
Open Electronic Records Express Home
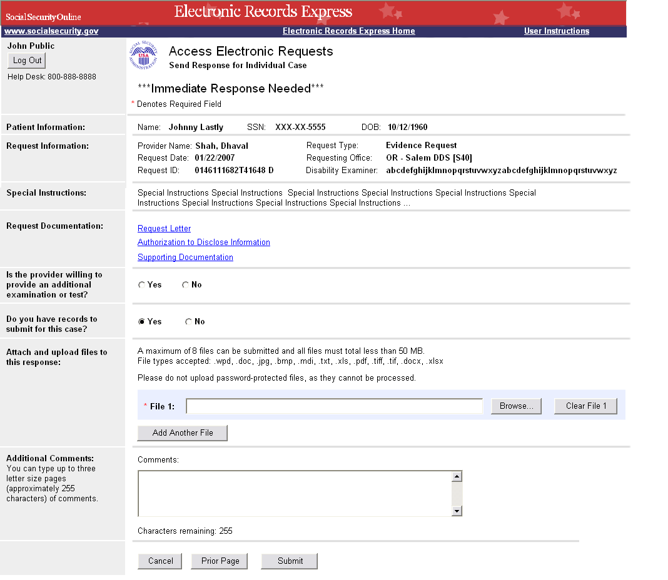[348, 31]
